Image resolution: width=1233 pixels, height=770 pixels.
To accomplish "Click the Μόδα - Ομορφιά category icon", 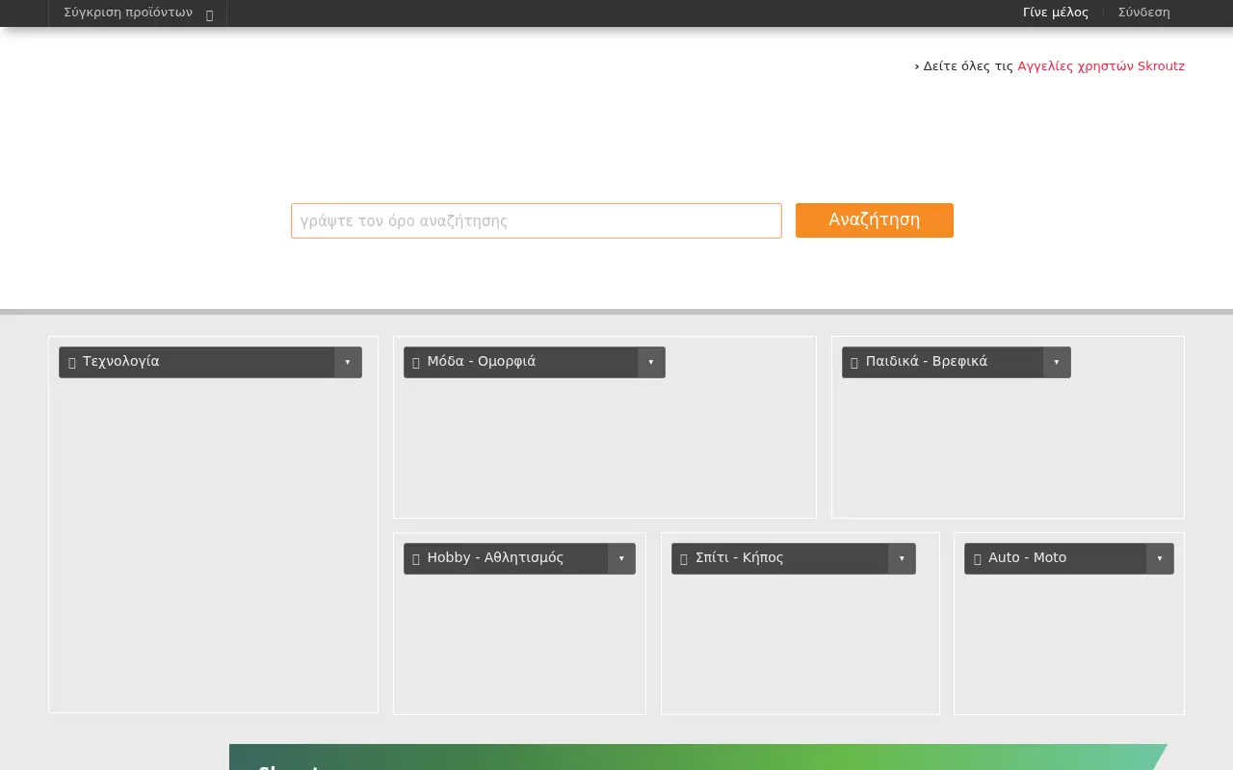I will tap(416, 363).
